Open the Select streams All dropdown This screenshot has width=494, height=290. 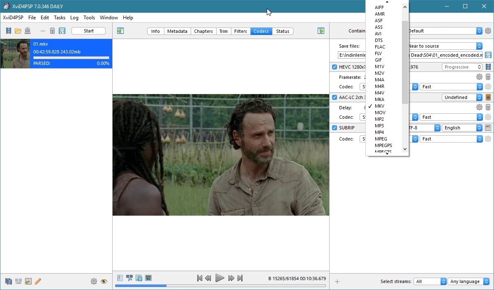tap(430, 281)
